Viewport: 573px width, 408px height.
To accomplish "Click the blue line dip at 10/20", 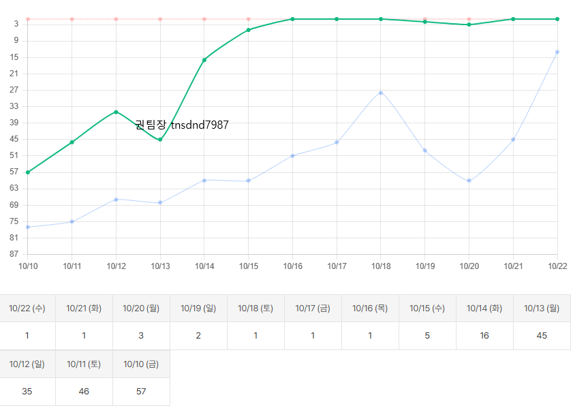I will point(469,181).
